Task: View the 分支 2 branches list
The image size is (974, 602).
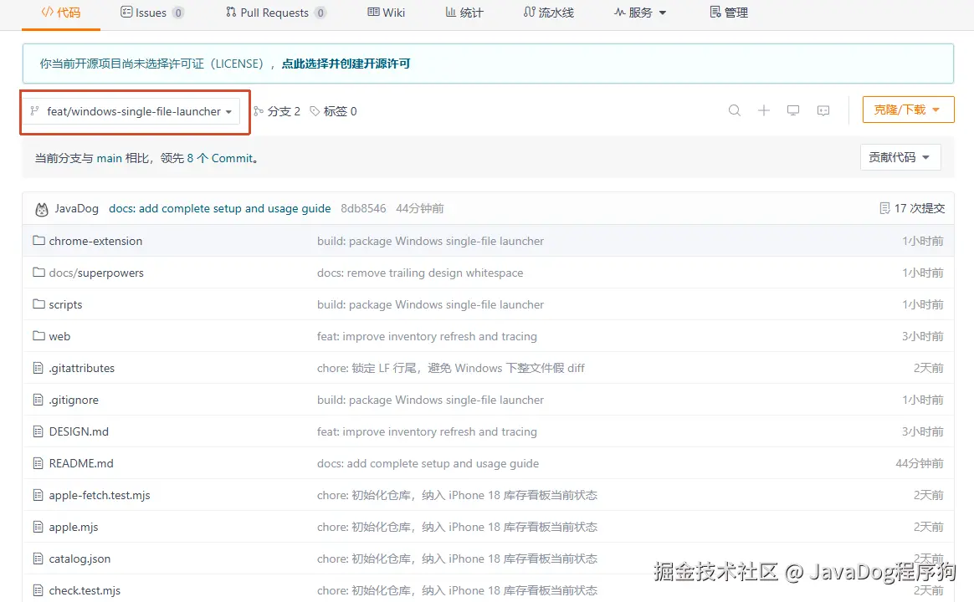Action: 277,111
